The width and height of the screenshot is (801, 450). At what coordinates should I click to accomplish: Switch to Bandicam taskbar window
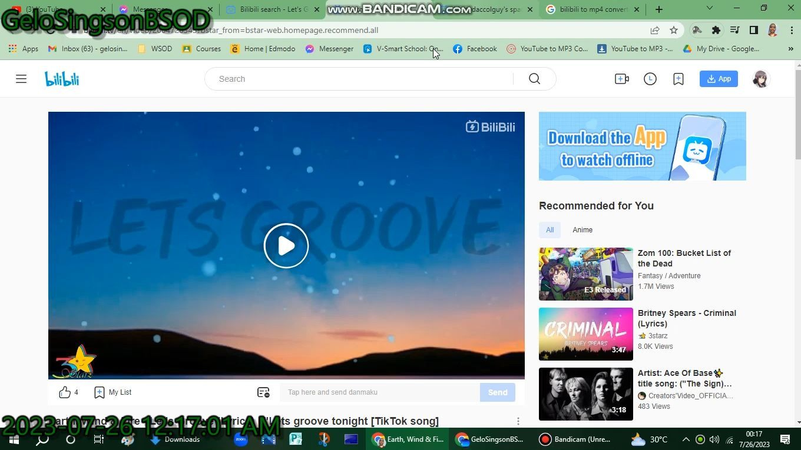576,439
